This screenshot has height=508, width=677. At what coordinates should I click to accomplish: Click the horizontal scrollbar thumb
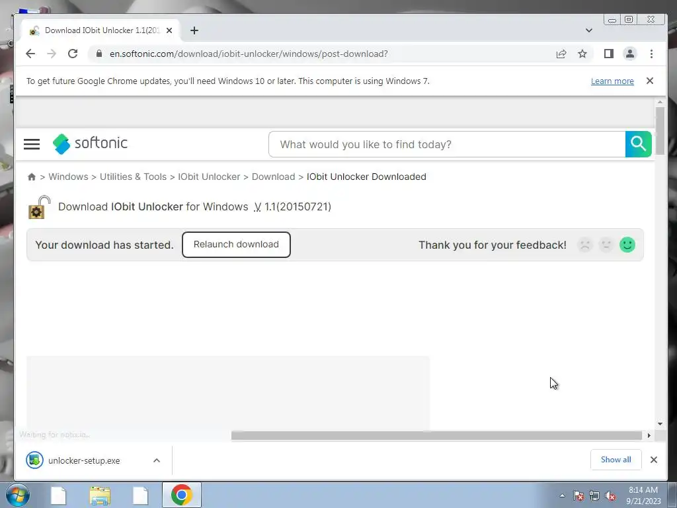tap(436, 435)
